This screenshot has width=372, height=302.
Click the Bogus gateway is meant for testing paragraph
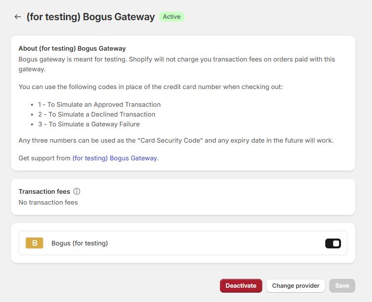177,64
